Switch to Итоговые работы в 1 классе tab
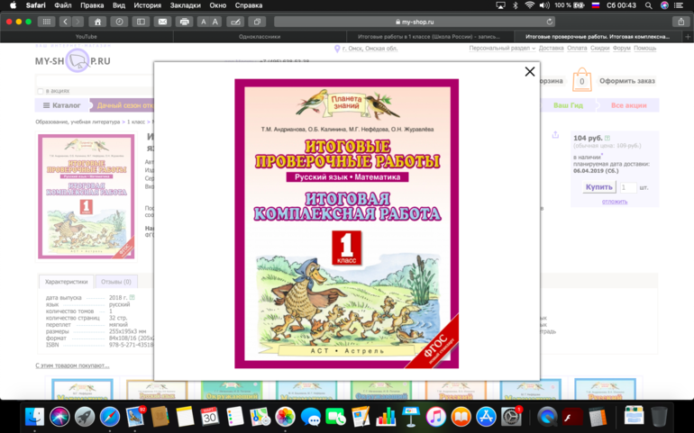Image resolution: width=694 pixels, height=433 pixels. tap(428, 37)
